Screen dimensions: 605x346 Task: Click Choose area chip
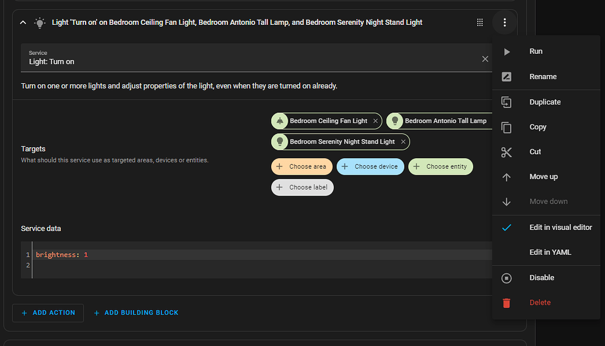[302, 167]
